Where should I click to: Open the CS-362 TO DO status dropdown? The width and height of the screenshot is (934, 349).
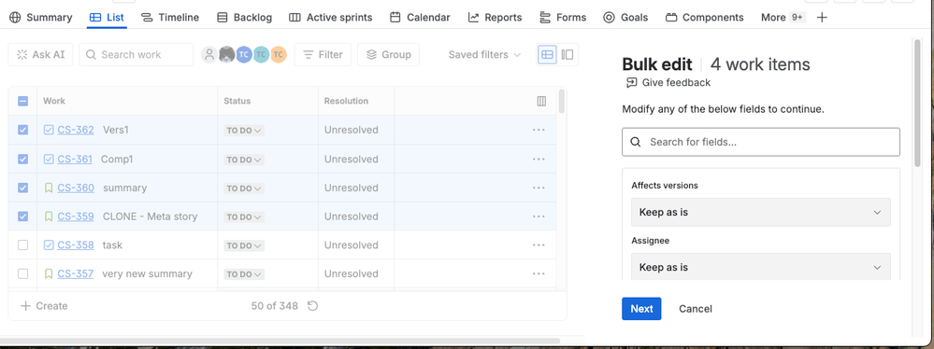[244, 131]
